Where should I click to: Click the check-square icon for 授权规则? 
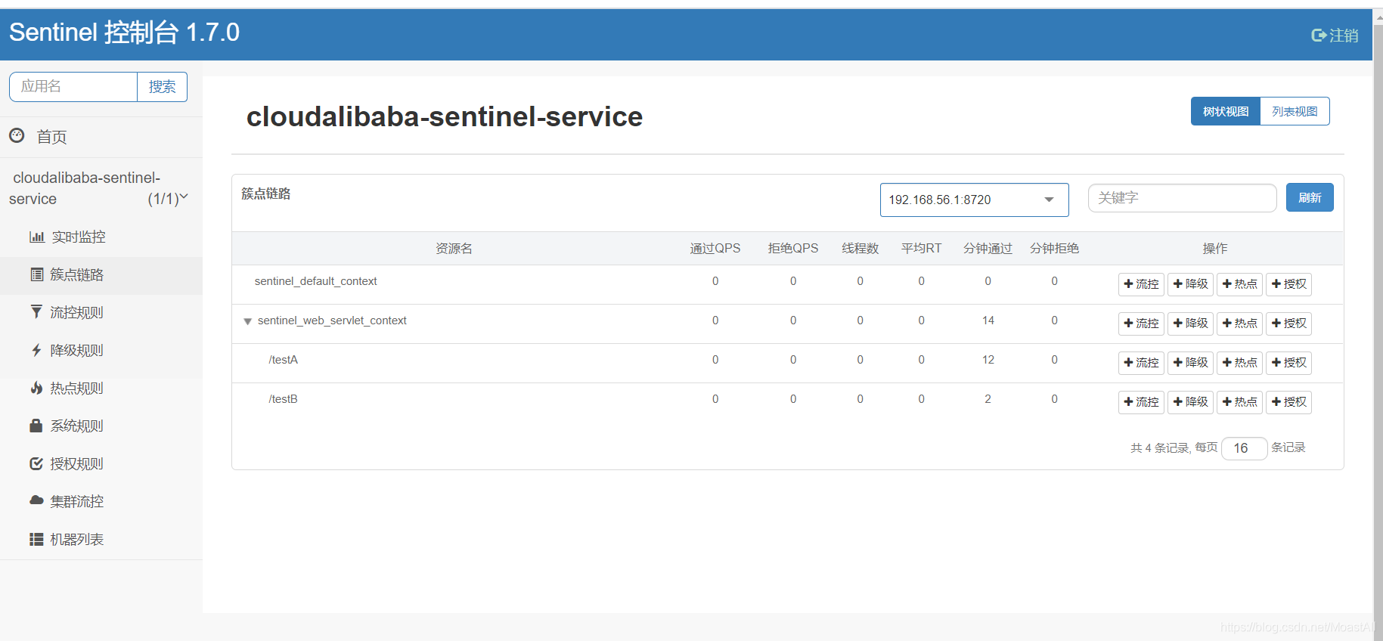[x=36, y=463]
